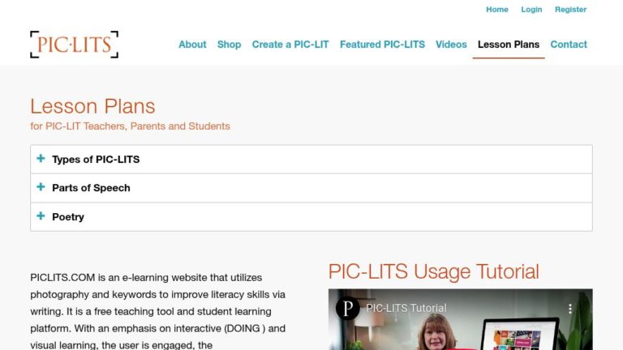Select Create a PIC-LIT in navigation
623x350 pixels.
[x=290, y=45]
